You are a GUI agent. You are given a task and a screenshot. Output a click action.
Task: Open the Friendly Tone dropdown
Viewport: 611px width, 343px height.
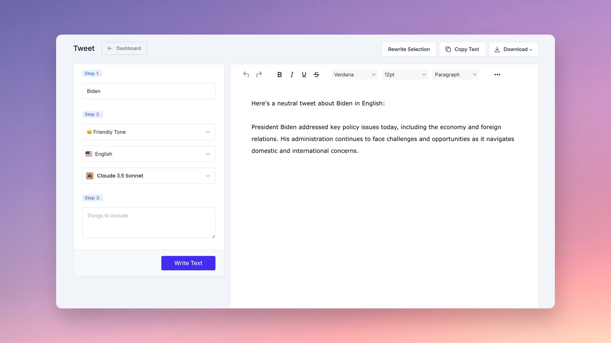click(149, 132)
